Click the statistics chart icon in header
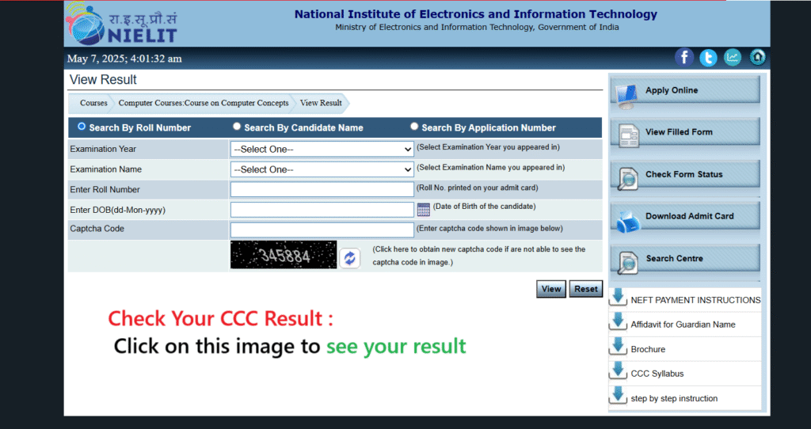Viewport: 811px width, 429px height. 733,57
